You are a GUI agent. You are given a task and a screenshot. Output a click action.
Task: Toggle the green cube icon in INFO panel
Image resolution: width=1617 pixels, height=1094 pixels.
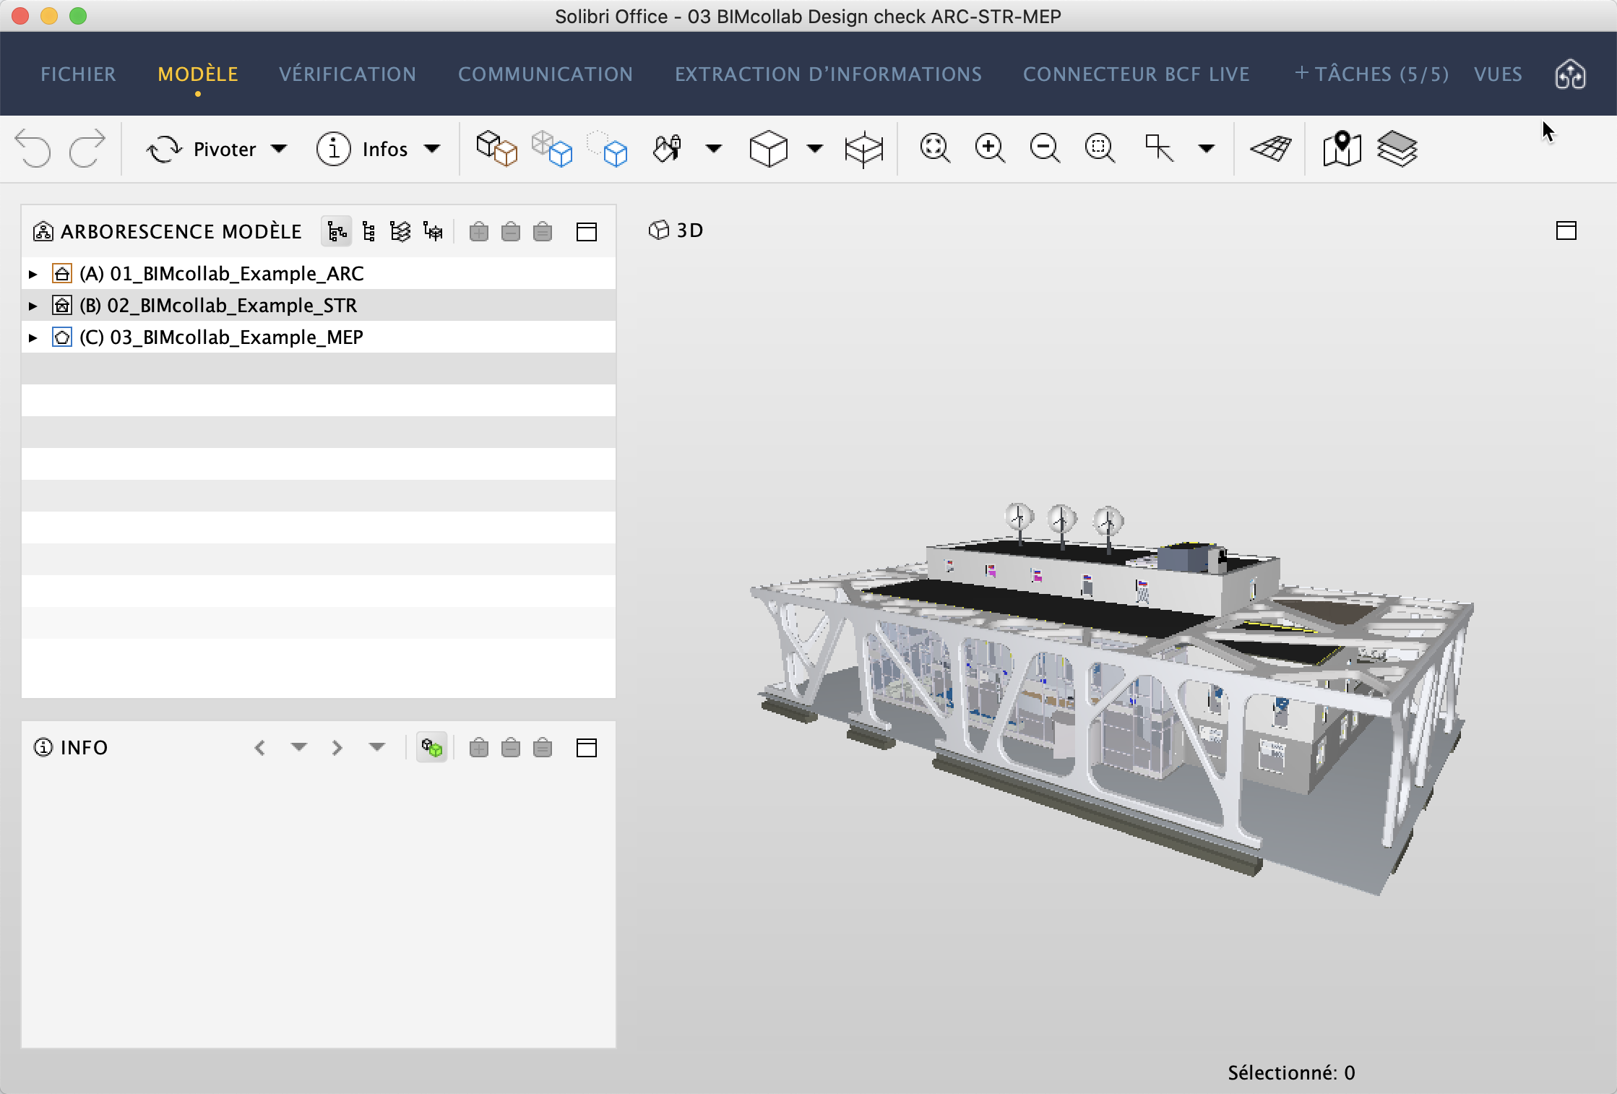432,747
